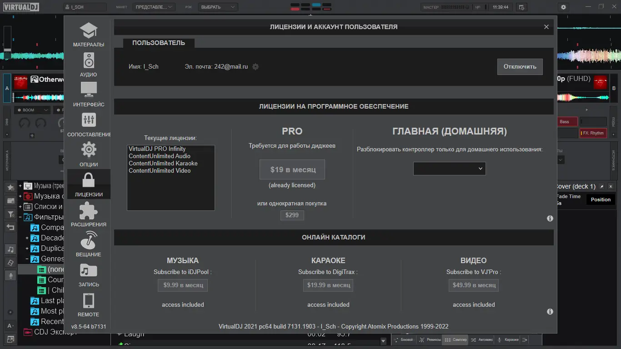Open the home controller unlock dropdown
Viewport: 621px width, 349px height.
pos(449,169)
